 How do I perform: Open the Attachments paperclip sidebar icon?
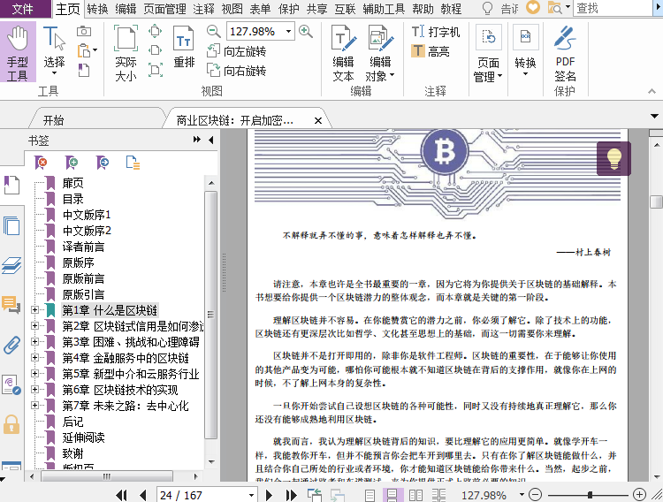(x=11, y=345)
